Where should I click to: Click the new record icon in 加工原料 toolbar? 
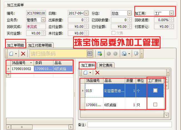(x=85, y=72)
